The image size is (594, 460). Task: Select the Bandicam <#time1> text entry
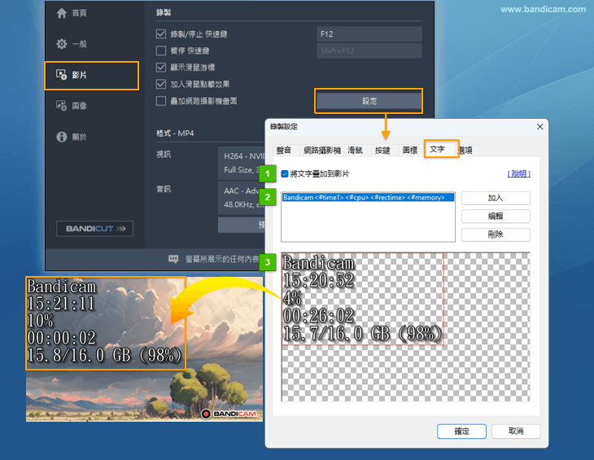pyautogui.click(x=368, y=197)
